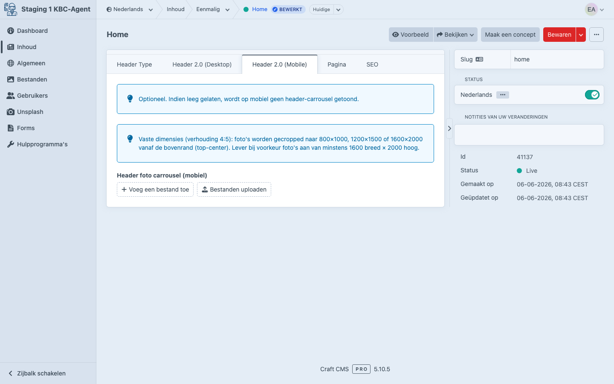Click the notes field for your changes

[529, 135]
